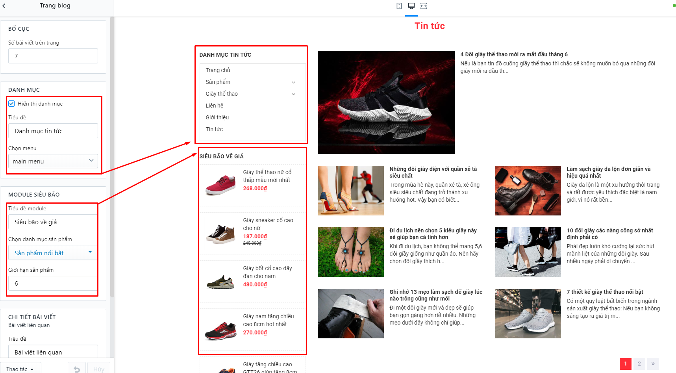Click the DANH MỤC TIN TỨC widget heading

click(225, 55)
